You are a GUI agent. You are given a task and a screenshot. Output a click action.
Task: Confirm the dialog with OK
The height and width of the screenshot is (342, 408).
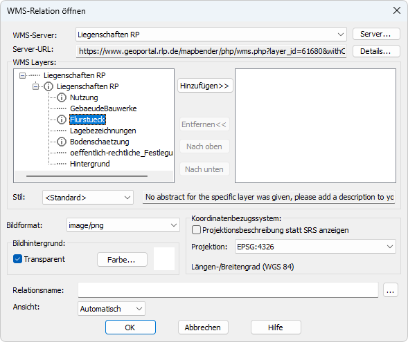[130, 327]
